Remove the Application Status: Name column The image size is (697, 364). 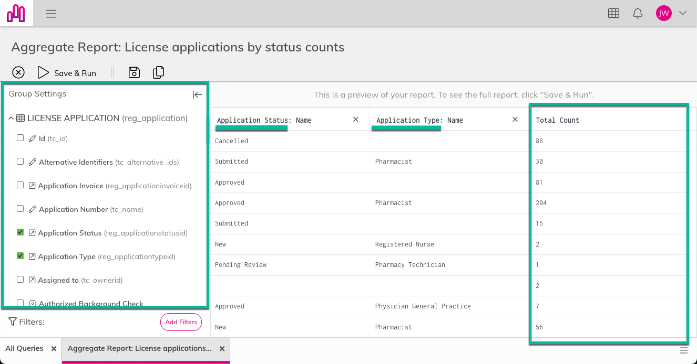pos(356,120)
